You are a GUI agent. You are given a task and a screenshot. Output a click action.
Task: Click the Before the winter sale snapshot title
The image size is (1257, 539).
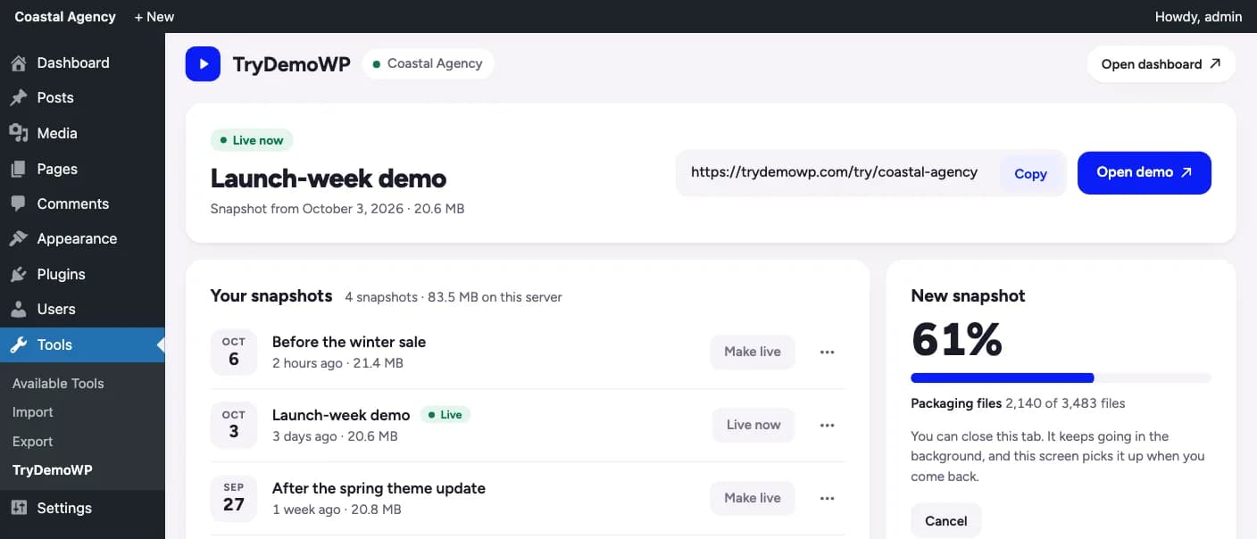click(x=349, y=342)
